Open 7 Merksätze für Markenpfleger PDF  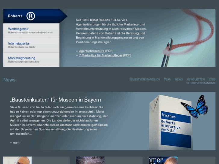point(101,55)
